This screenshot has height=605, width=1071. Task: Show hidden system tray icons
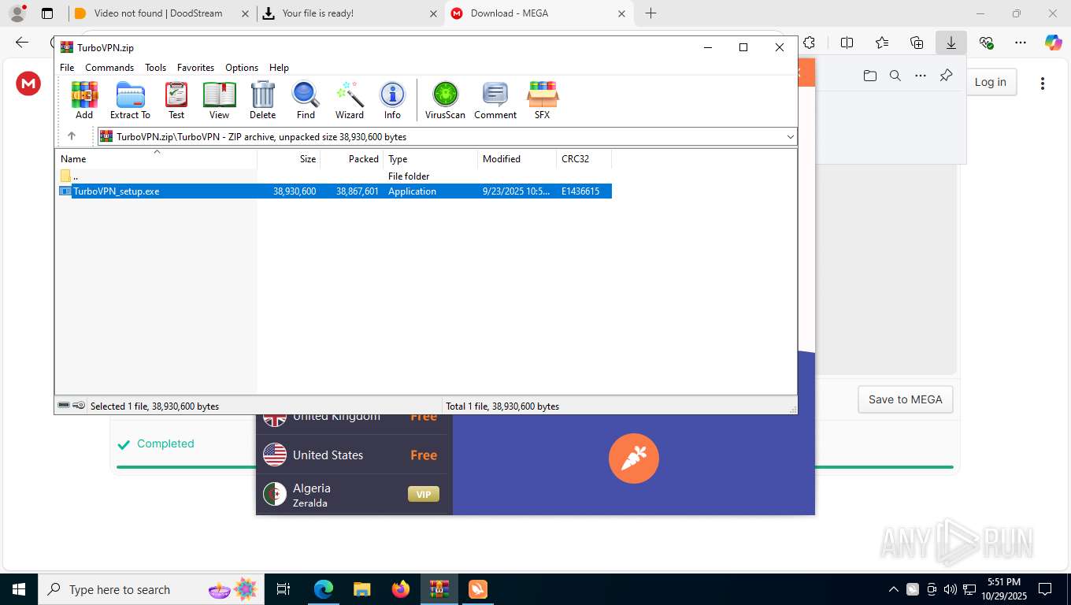[894, 589]
